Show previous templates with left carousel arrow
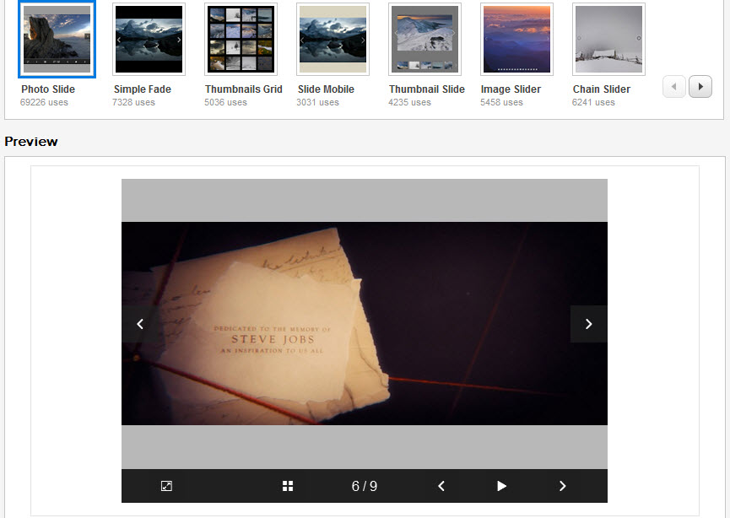This screenshot has height=518, width=730. pyautogui.click(x=673, y=87)
